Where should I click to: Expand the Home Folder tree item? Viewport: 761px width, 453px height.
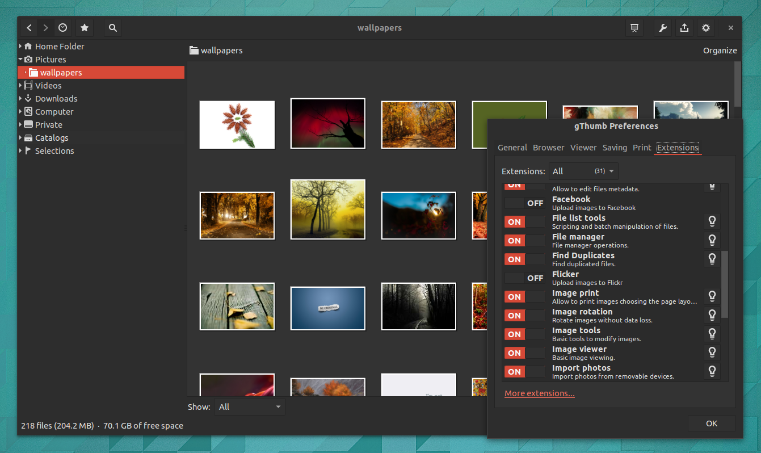20,47
